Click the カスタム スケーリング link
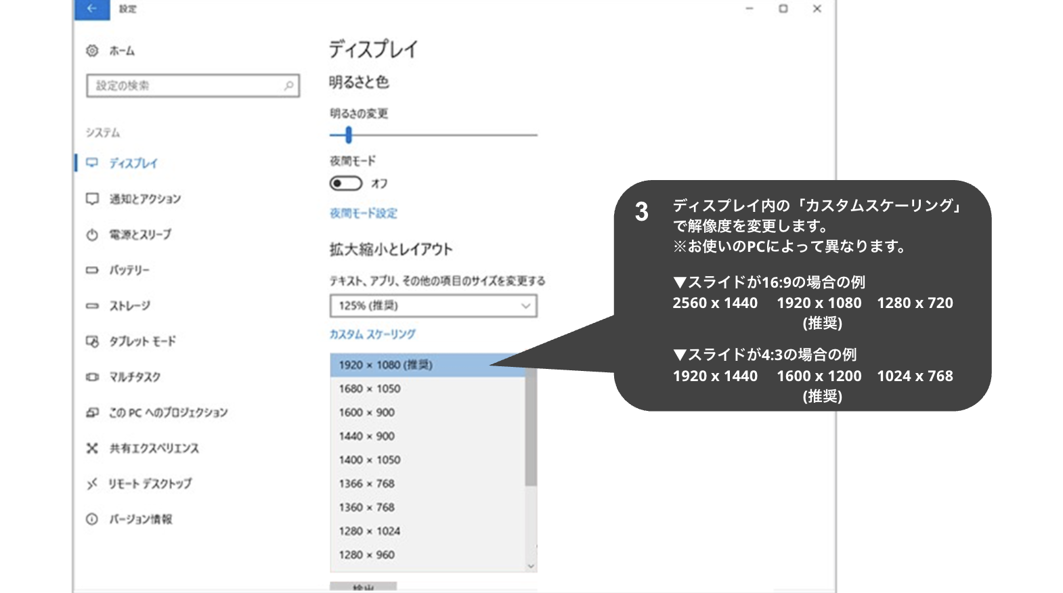The height and width of the screenshot is (593, 1063). pyautogui.click(x=372, y=334)
